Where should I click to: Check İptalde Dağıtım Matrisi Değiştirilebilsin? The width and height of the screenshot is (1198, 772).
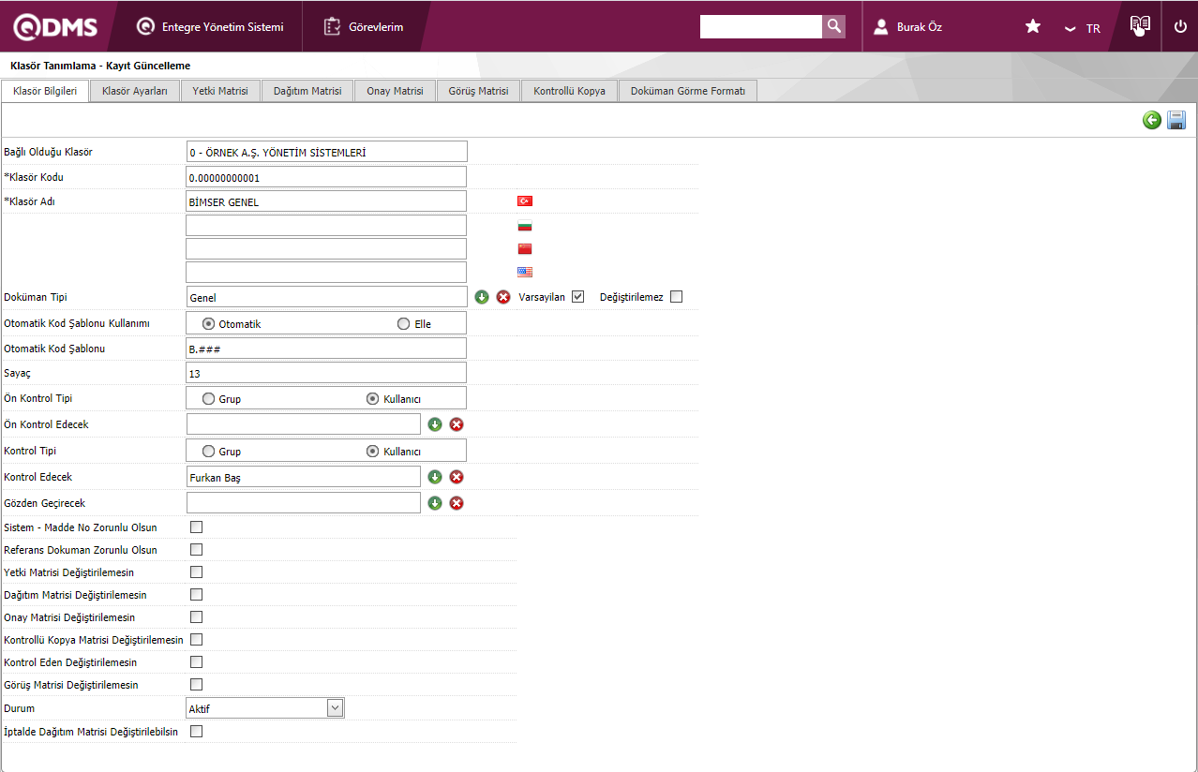[197, 731]
